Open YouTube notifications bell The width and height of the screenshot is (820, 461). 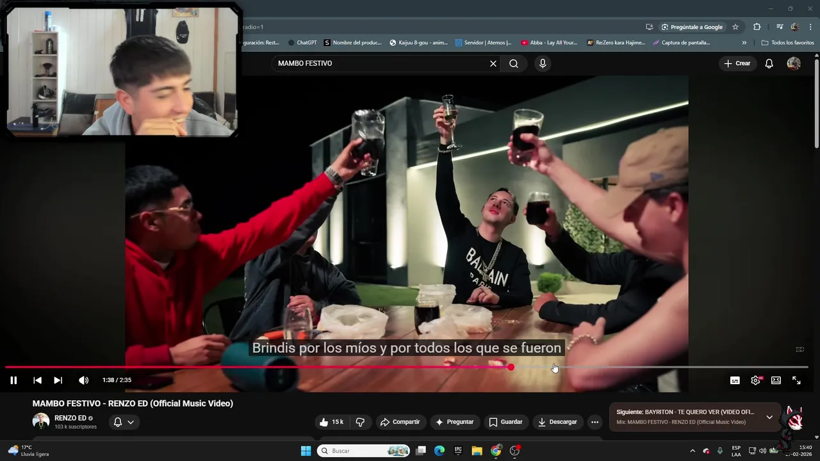pos(769,63)
